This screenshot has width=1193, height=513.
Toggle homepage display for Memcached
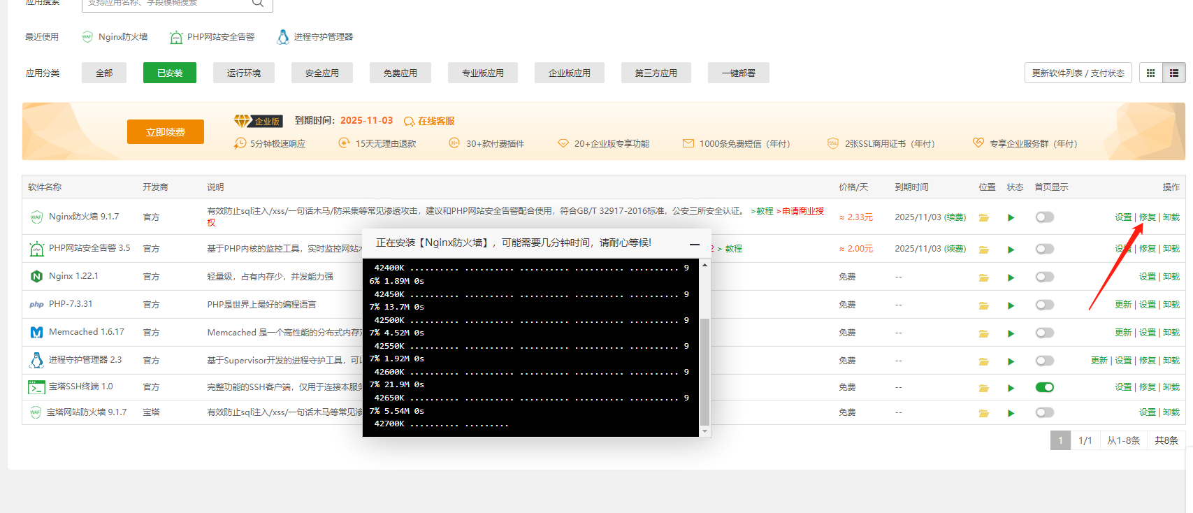[1045, 333]
